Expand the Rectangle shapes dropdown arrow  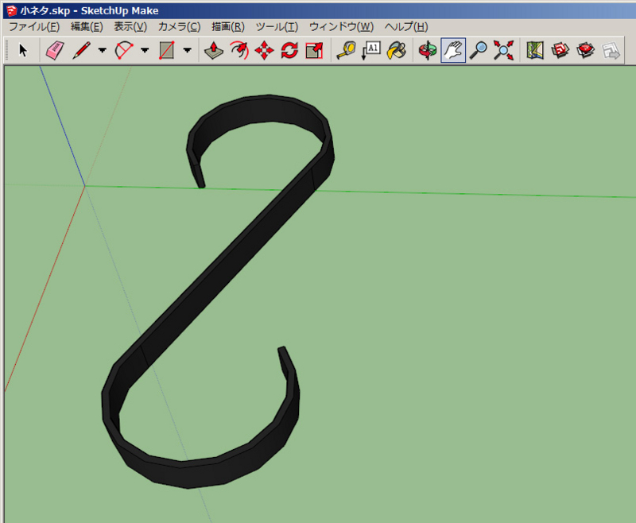point(187,50)
